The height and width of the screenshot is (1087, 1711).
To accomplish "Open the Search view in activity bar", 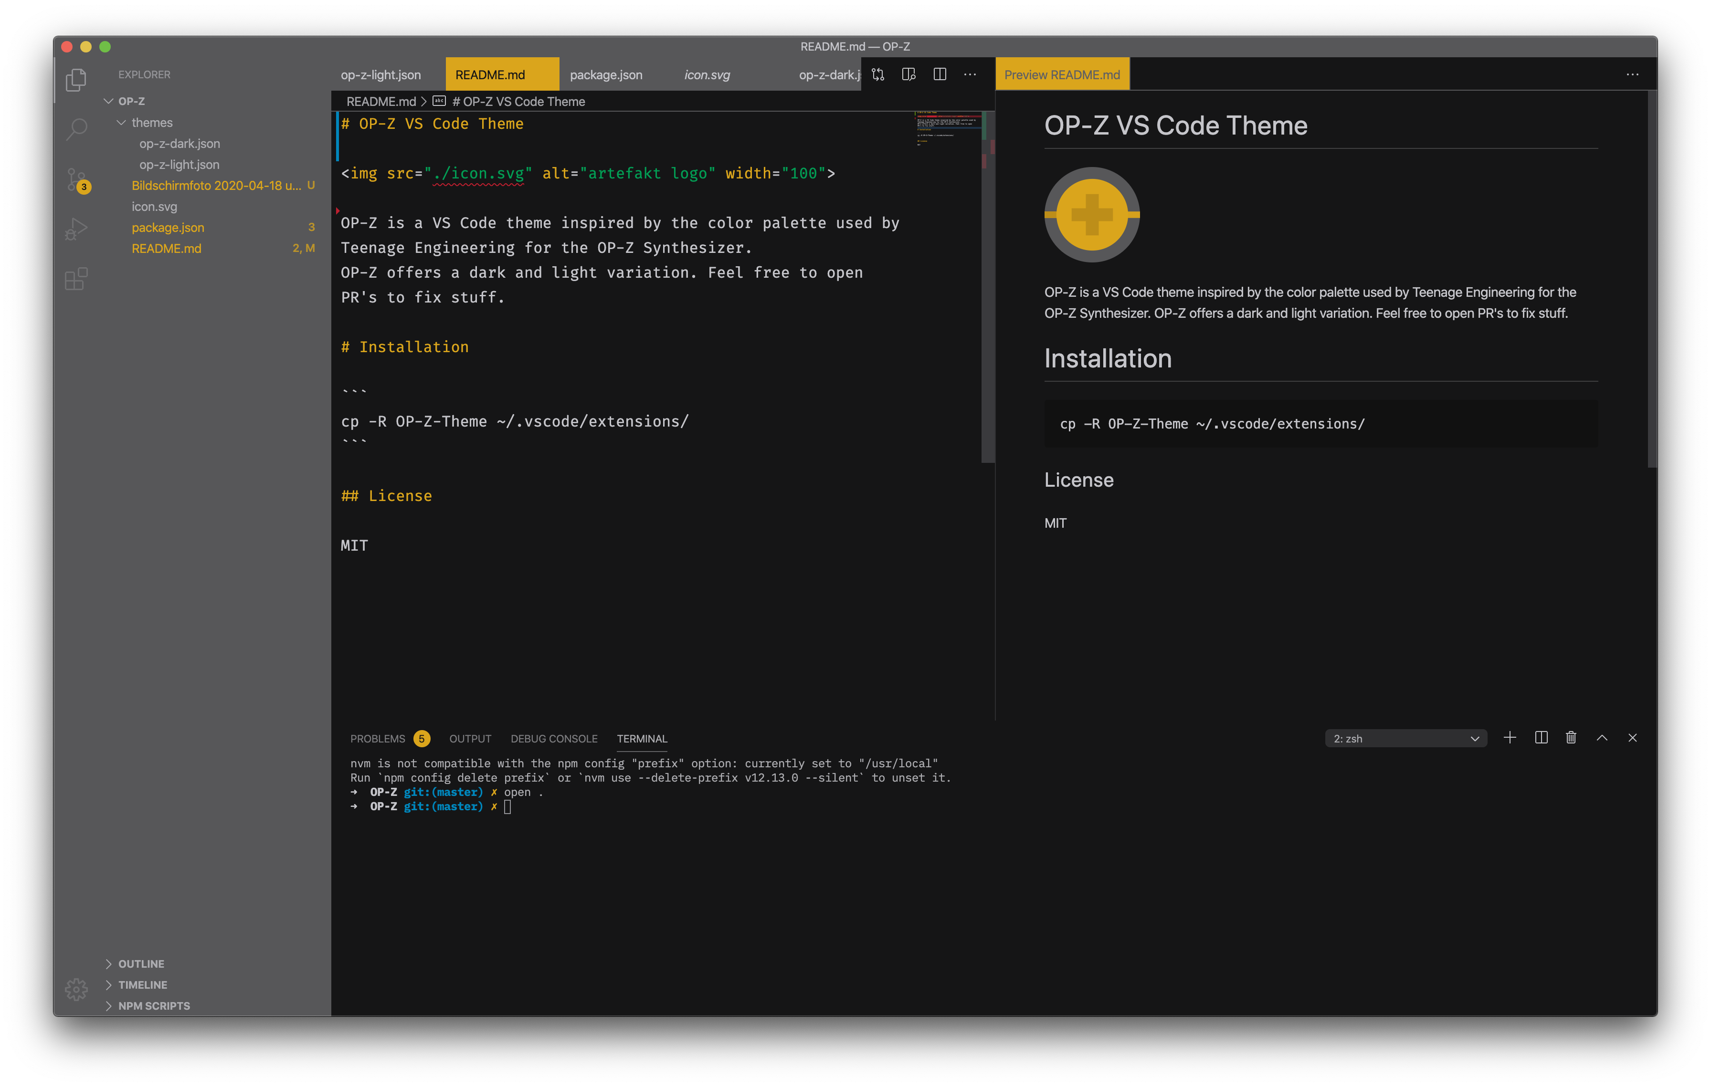I will point(76,128).
